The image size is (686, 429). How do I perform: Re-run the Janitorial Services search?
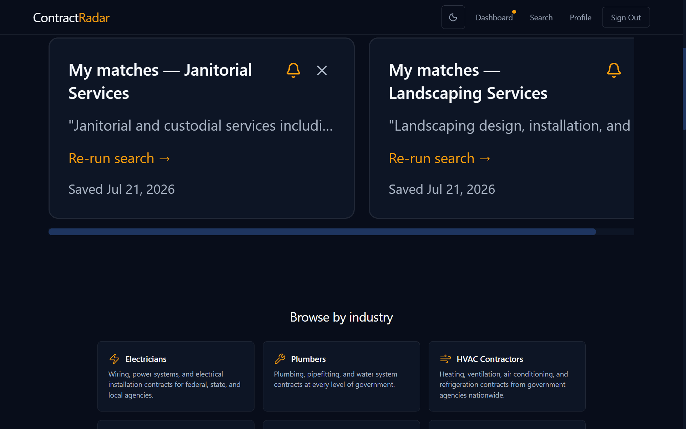tap(119, 158)
